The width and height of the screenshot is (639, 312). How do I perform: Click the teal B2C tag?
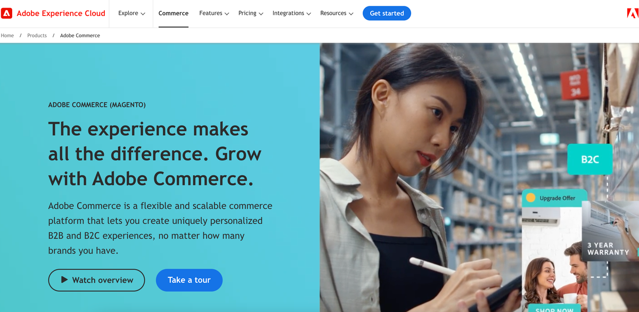coord(589,159)
